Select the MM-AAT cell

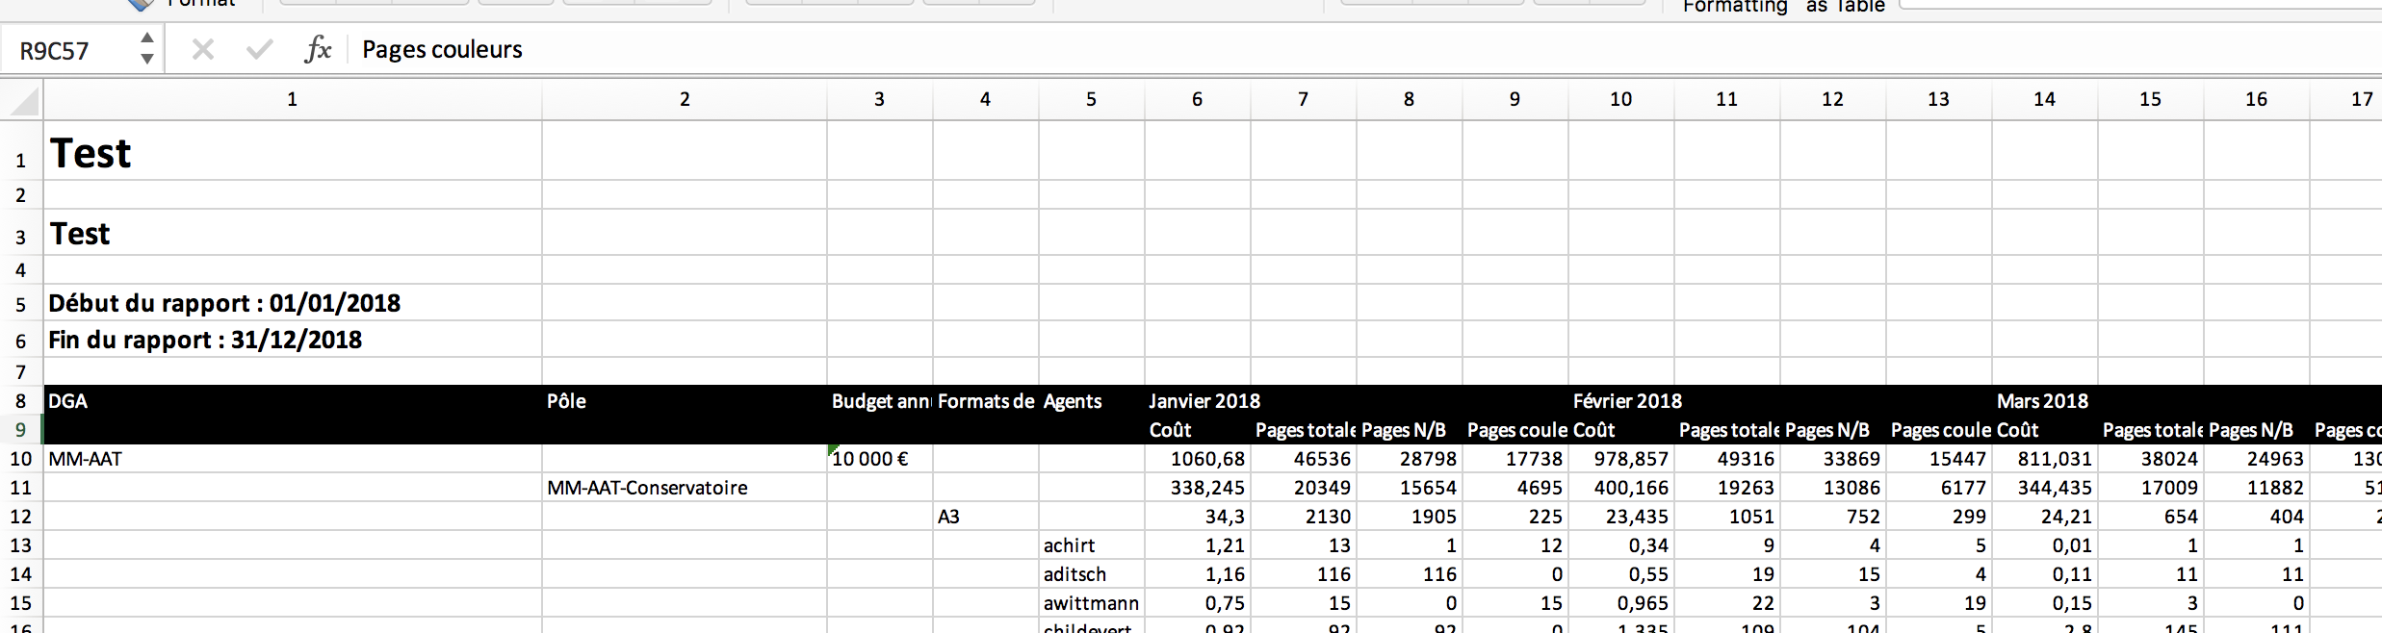tap(293, 459)
